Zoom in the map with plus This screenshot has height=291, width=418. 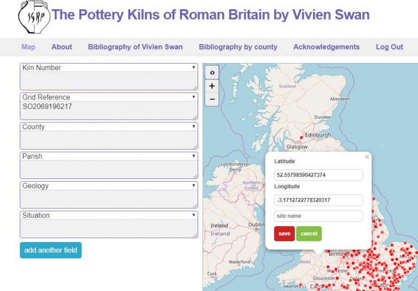point(212,86)
